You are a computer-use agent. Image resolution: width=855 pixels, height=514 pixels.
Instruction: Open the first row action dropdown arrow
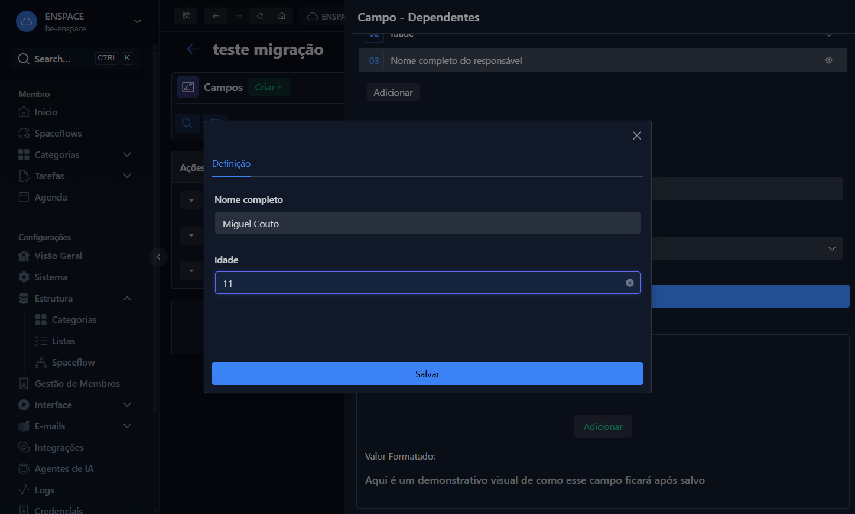pyautogui.click(x=191, y=201)
